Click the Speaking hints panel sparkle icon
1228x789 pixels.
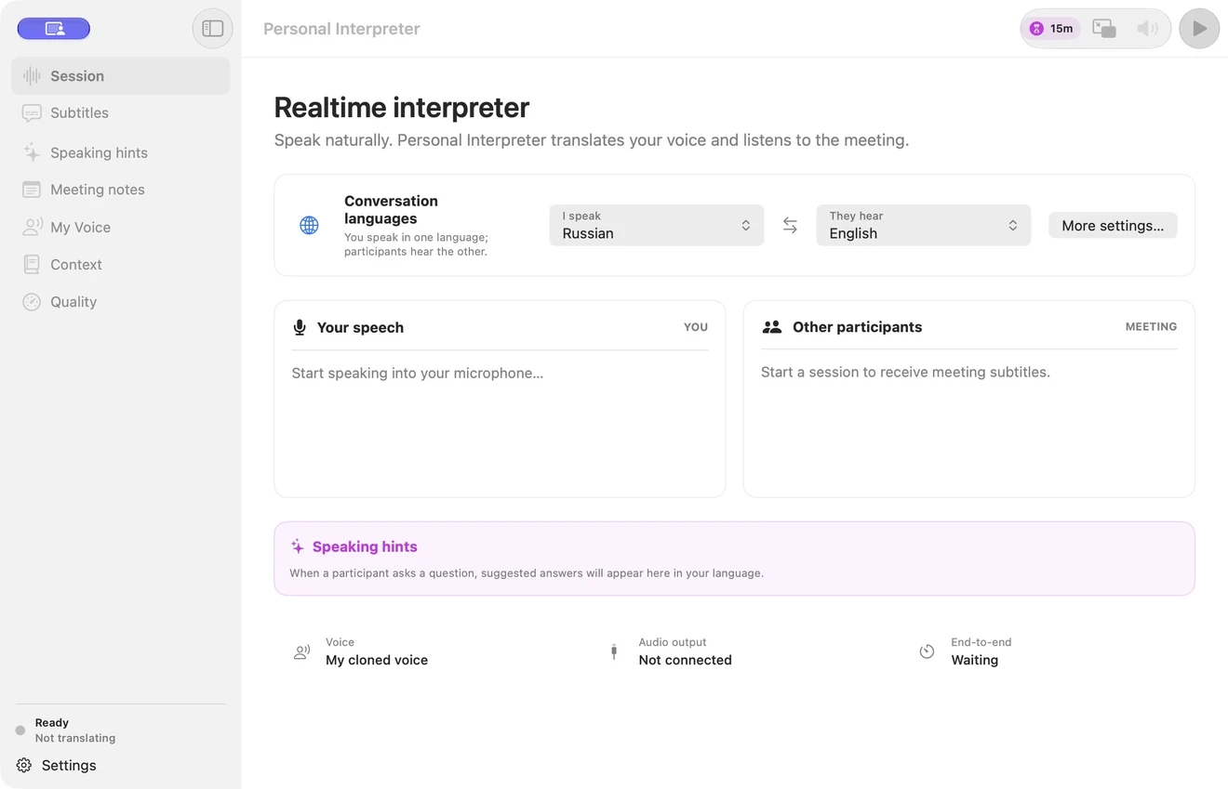[x=298, y=546]
